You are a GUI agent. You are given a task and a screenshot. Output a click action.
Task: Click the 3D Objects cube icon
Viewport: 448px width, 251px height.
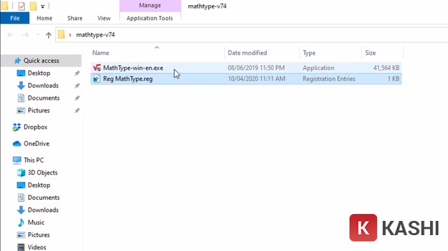(x=21, y=172)
